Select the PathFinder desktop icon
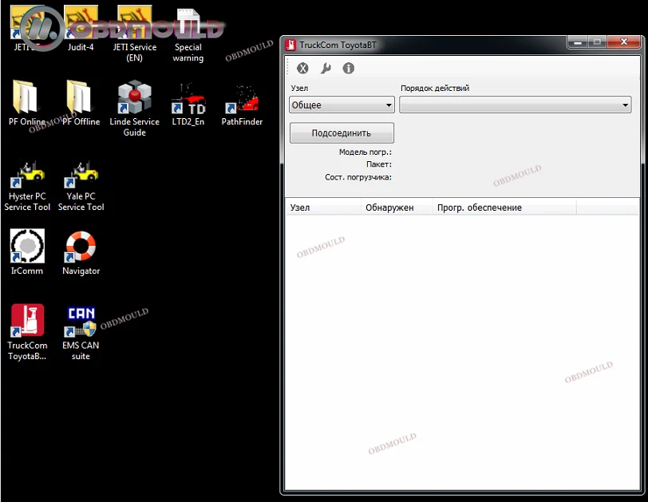 tap(242, 99)
